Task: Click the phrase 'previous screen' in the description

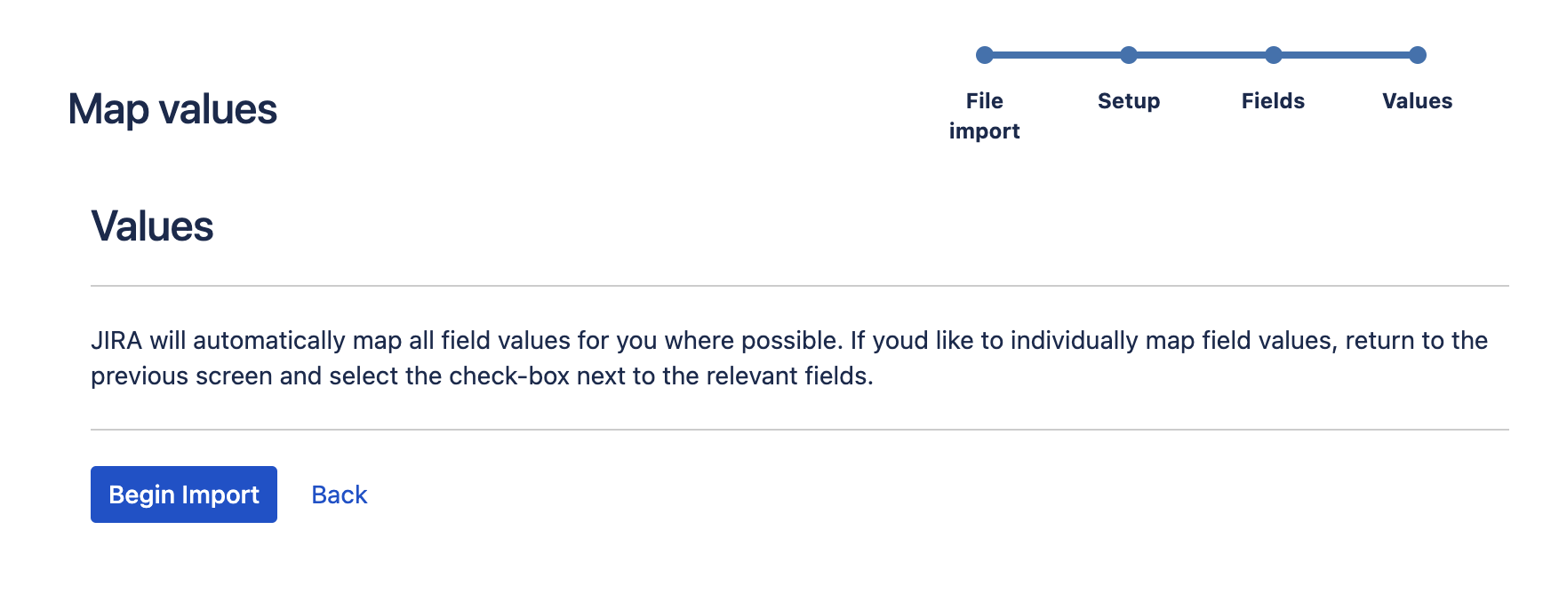Action: tap(181, 376)
